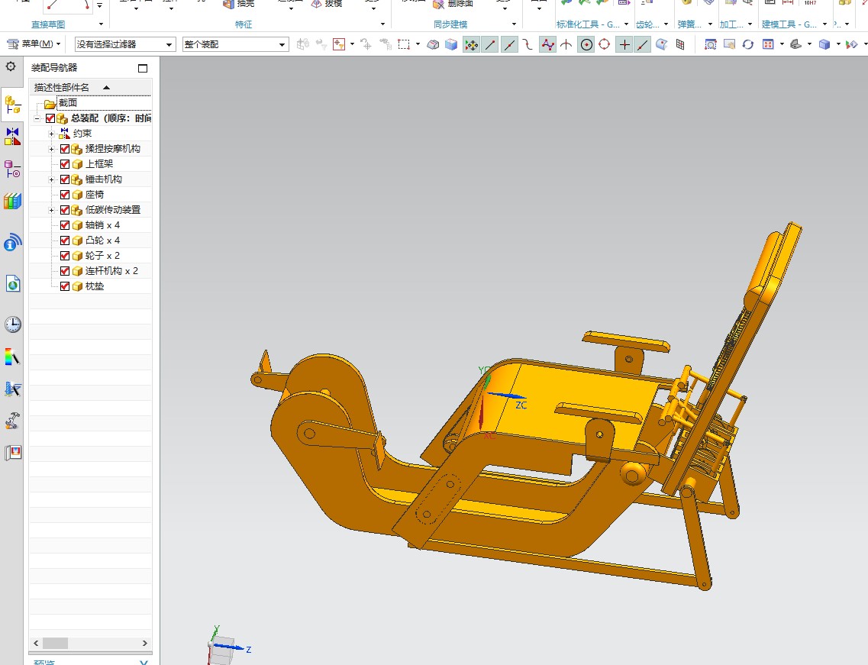Open the Part Navigator sidebar icon
Screen dimensions: 868x665
(12, 169)
